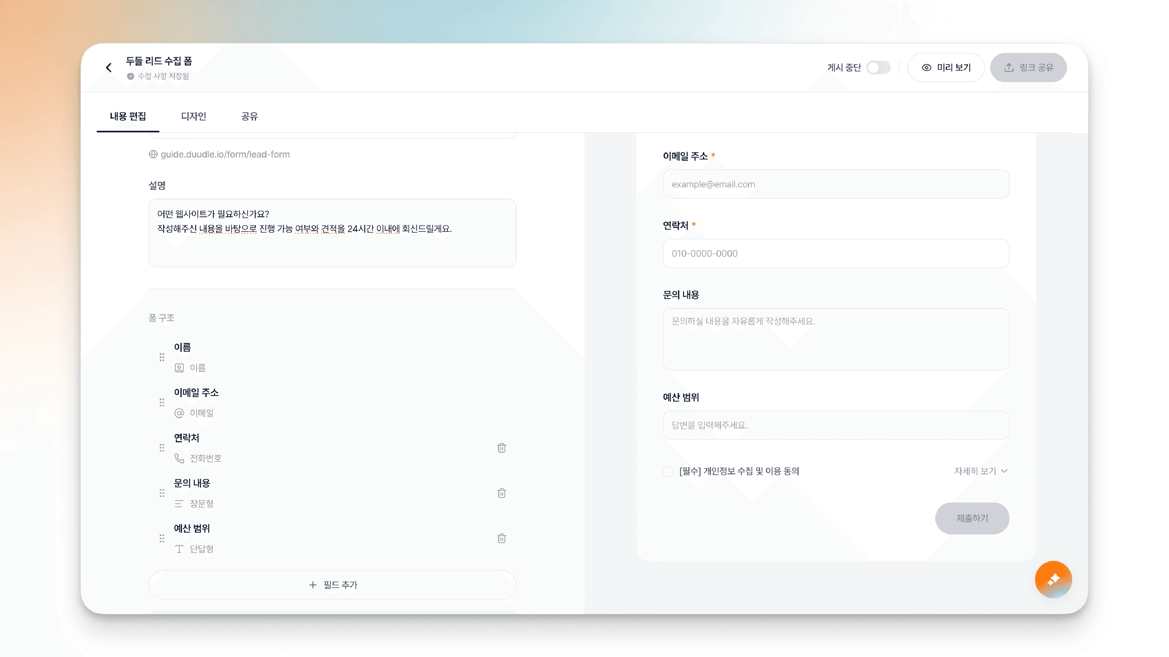Click the plus icon in 필드 추가
This screenshot has height=657, width=1169.
pyautogui.click(x=313, y=585)
